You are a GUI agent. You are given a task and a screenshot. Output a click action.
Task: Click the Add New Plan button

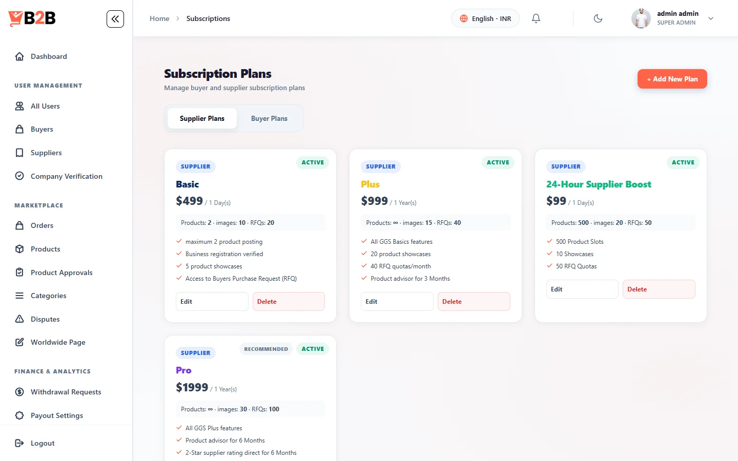pyautogui.click(x=672, y=79)
